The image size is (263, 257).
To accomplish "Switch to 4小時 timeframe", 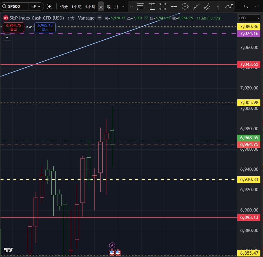I will click(x=90, y=7).
